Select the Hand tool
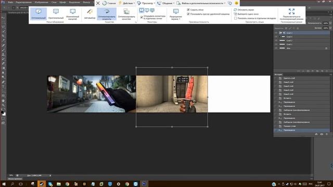Viewport: 333px width, 187px height. [x=3, y=100]
